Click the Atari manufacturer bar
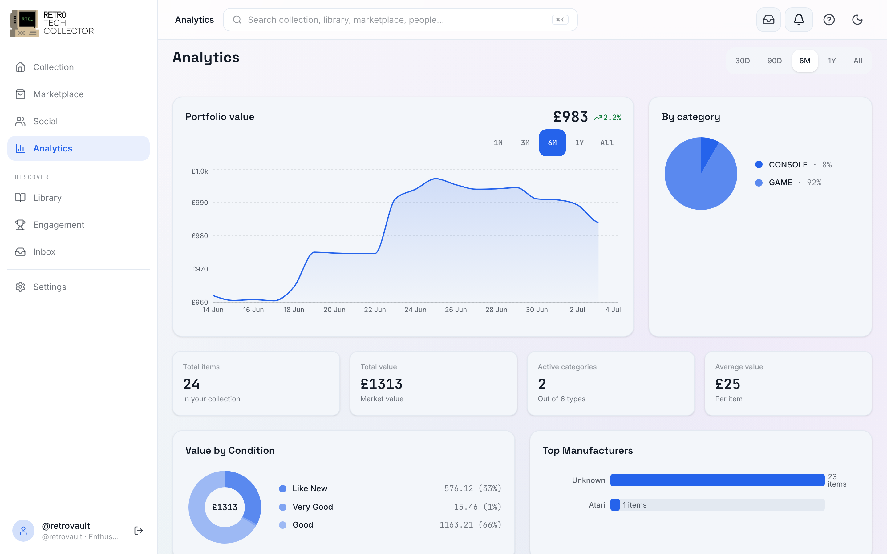This screenshot has height=554, width=887. point(615,505)
